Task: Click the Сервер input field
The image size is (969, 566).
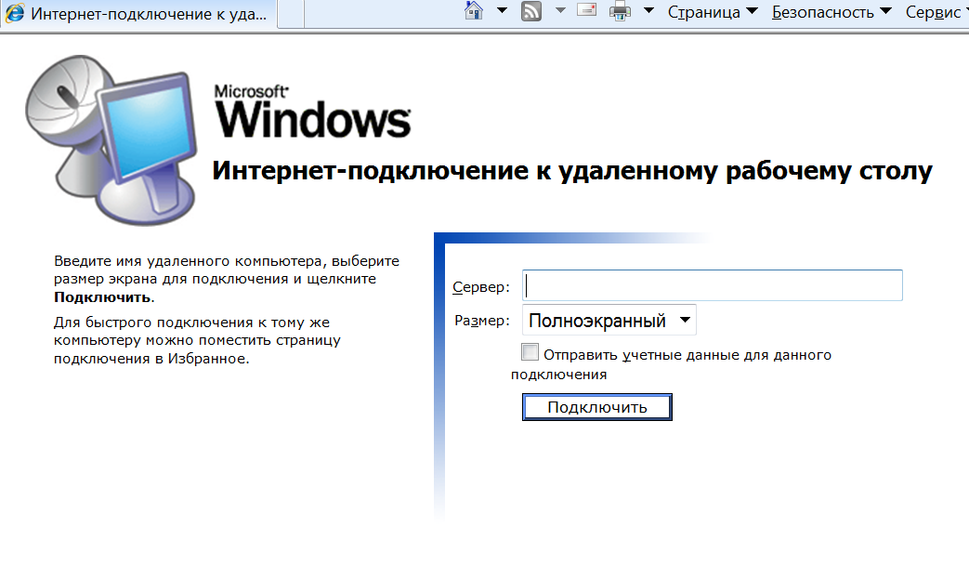Action: [712, 285]
